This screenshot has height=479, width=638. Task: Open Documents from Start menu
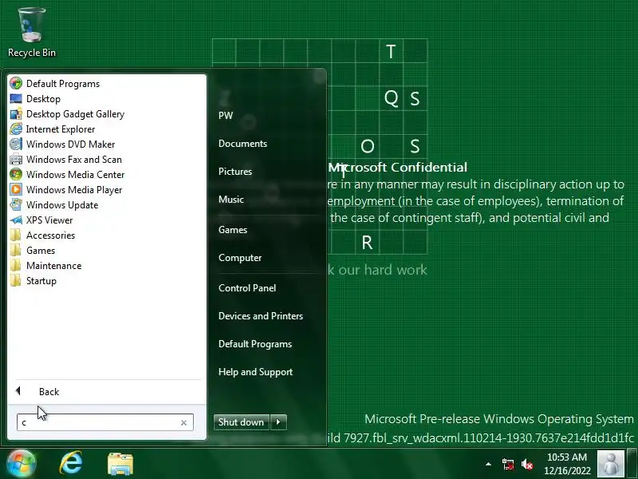(242, 144)
